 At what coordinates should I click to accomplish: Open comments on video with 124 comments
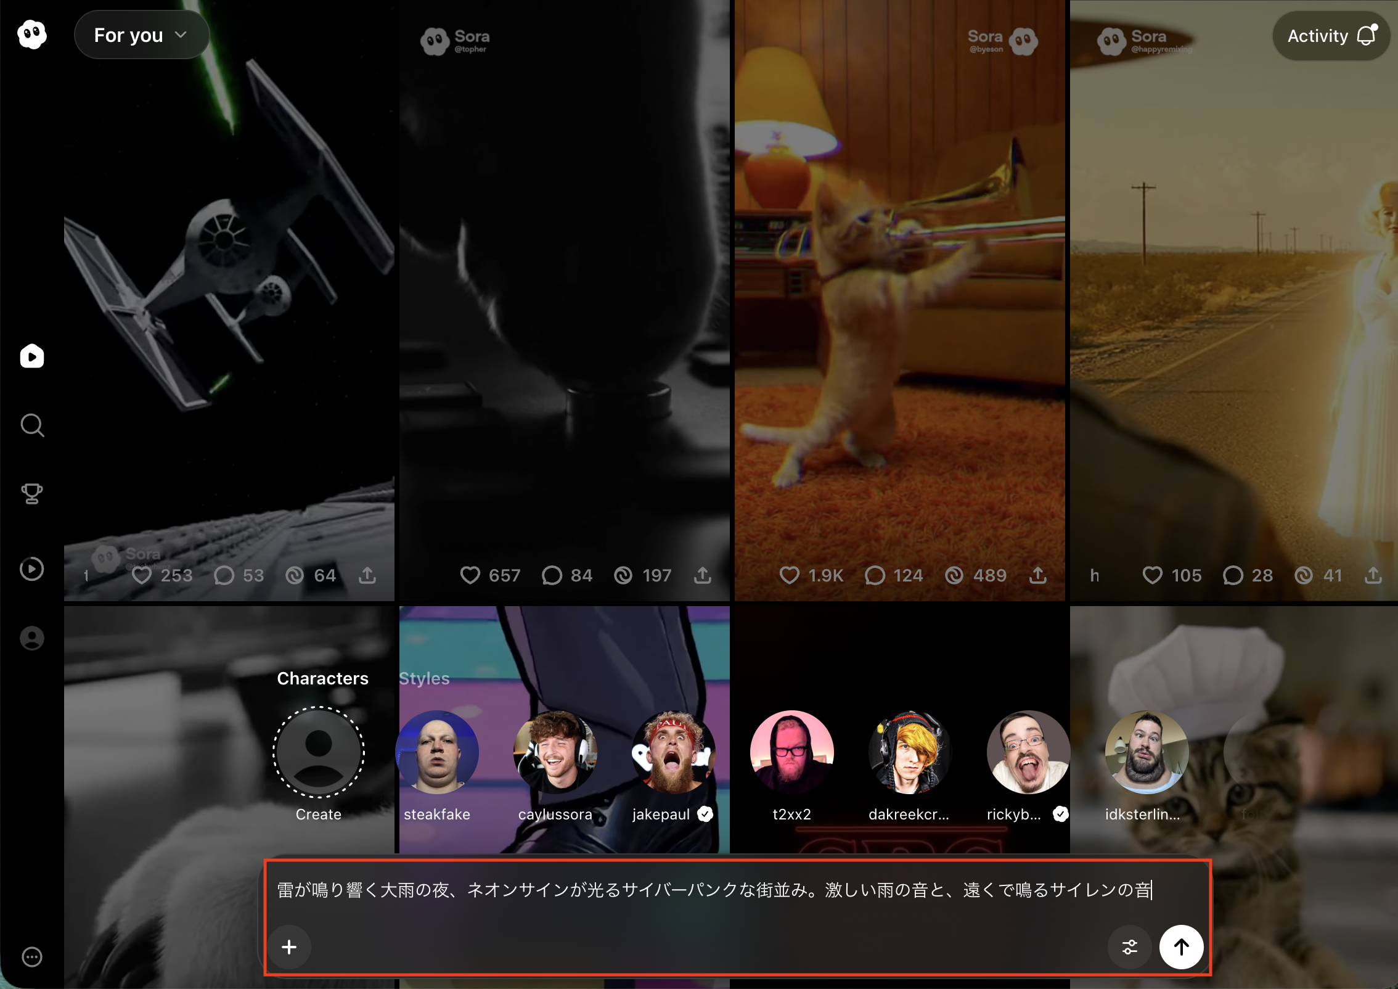(875, 575)
